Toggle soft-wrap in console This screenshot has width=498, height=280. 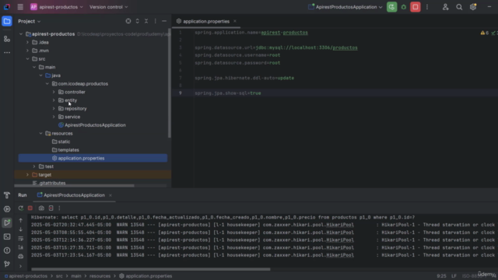[21, 238]
